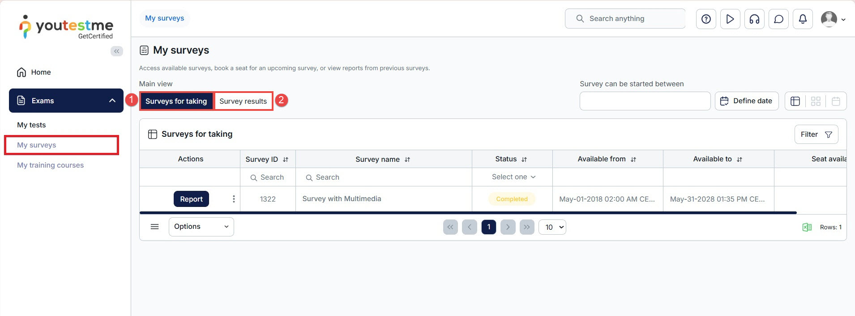Click the Rows: 1 count text
Image resolution: width=855 pixels, height=316 pixels.
[831, 227]
